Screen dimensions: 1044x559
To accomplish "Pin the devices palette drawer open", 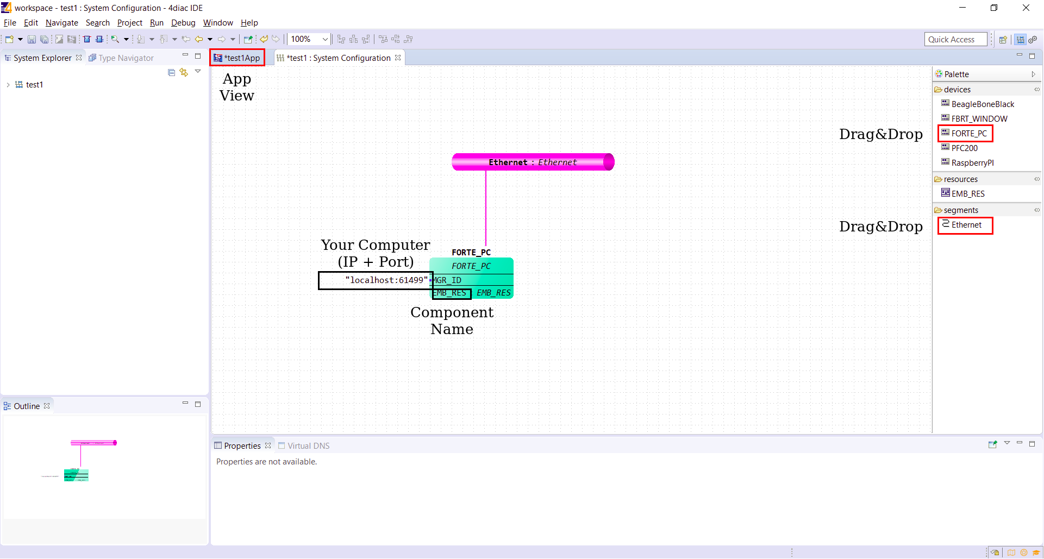I will point(1036,90).
